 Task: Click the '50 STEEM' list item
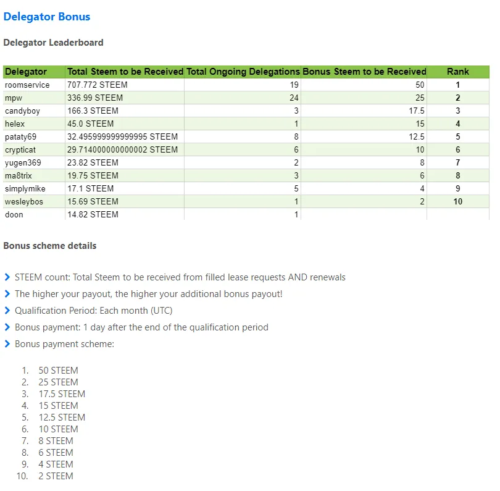(59, 371)
